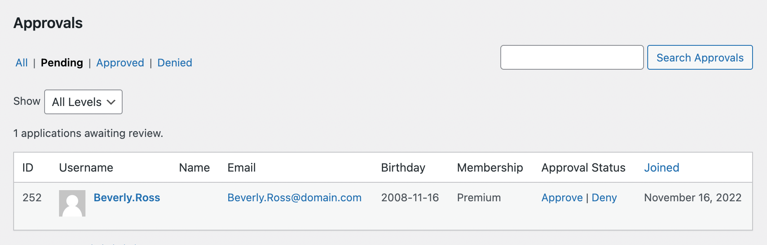Approve Beverly.Ross's membership application

pos(562,198)
